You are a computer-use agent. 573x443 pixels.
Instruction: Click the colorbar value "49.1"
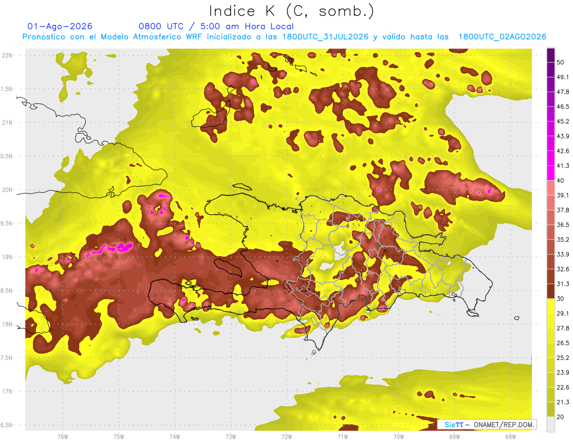pos(562,77)
